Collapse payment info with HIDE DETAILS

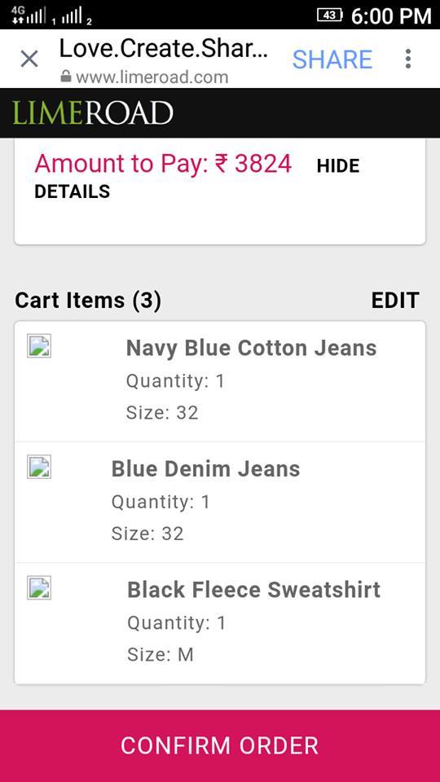click(x=197, y=178)
